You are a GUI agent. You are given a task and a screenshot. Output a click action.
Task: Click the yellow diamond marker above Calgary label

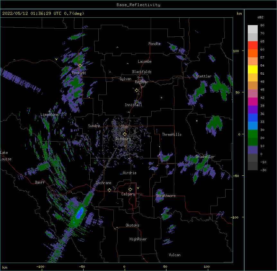[130, 190]
